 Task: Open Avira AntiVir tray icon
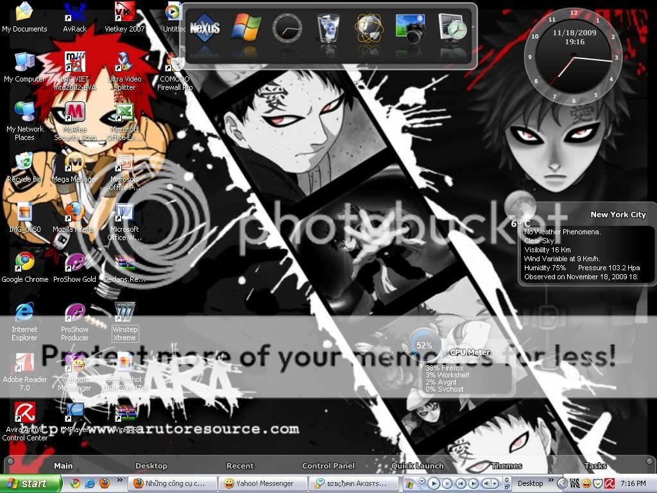coord(610,483)
